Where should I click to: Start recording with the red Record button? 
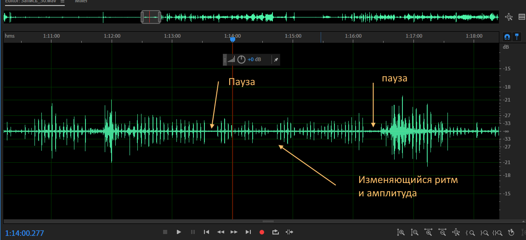(262, 232)
